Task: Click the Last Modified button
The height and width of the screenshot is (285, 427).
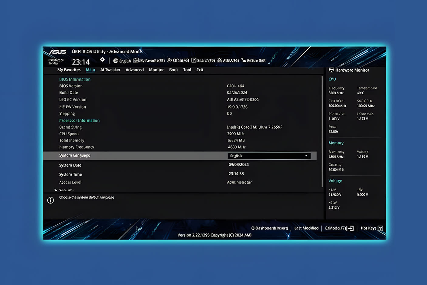Action: click(x=306, y=228)
